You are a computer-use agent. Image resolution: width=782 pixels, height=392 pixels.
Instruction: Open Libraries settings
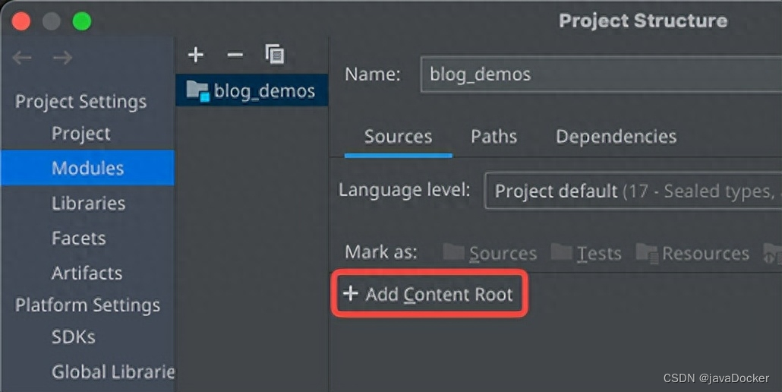[x=88, y=203]
